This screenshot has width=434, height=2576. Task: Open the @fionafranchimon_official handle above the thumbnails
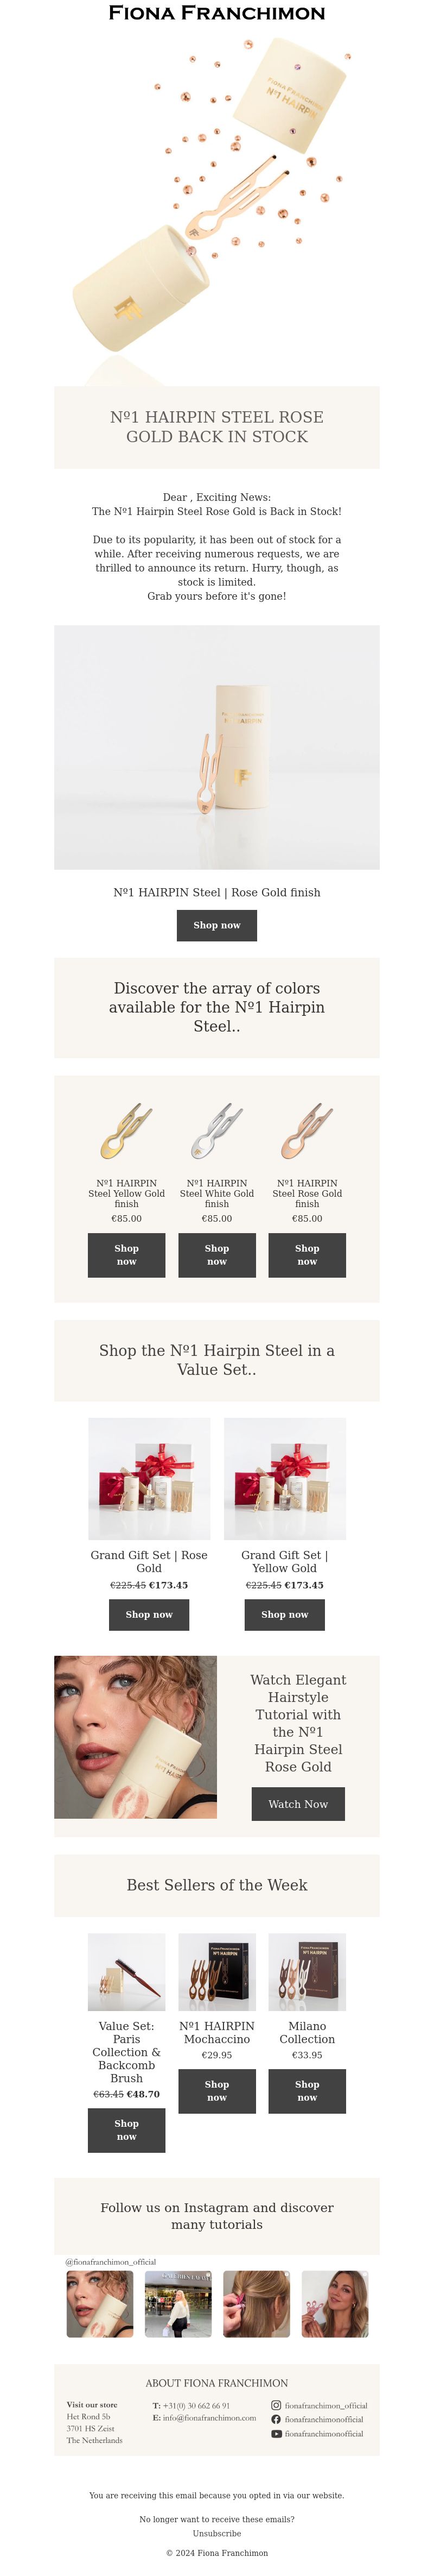[111, 2261]
